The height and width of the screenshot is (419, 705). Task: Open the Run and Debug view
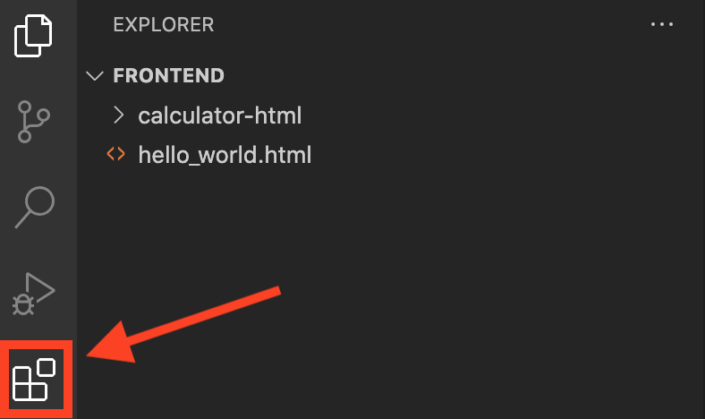click(34, 294)
